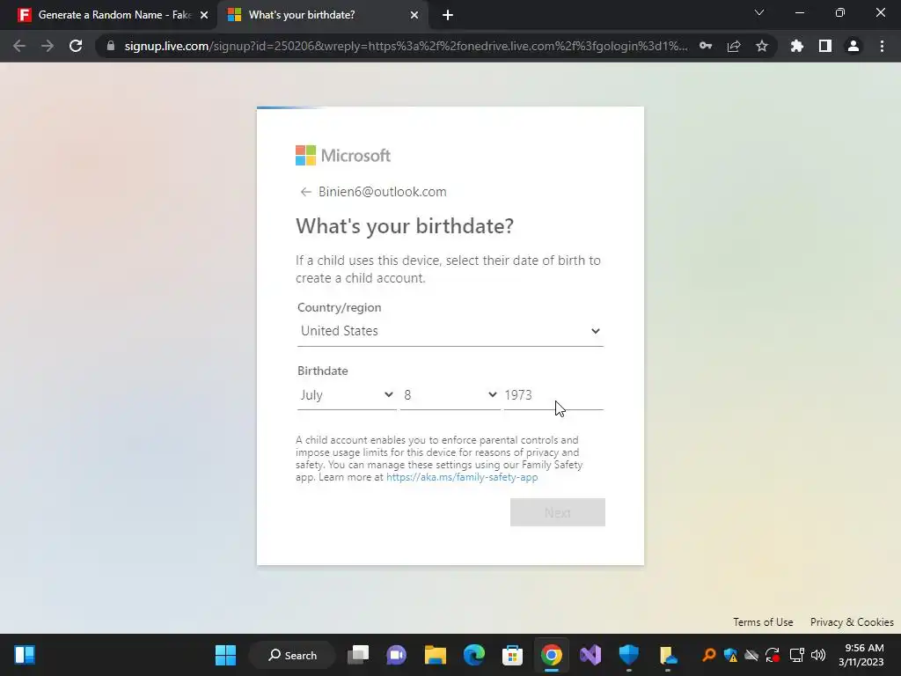Viewport: 901px width, 676px height.
Task: Click the browser forward arrow
Action: click(x=48, y=46)
